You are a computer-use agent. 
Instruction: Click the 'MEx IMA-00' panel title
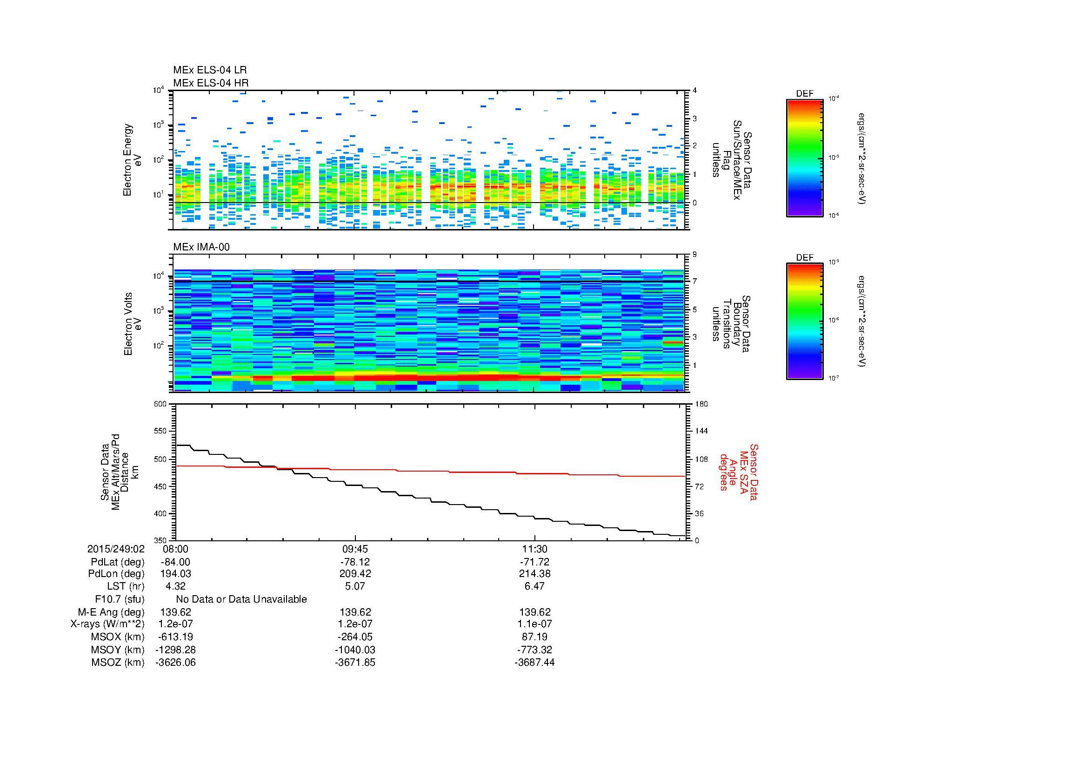(201, 247)
